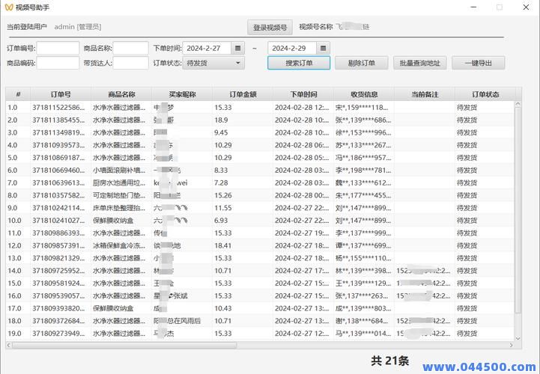This screenshot has height=374, width=540.
Task: Click amount cell 10.43
Action: pyautogui.click(x=223, y=308)
